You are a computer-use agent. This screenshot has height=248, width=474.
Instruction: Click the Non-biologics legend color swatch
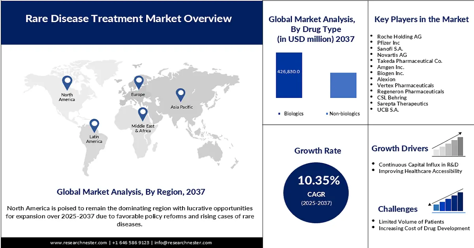(x=327, y=114)
